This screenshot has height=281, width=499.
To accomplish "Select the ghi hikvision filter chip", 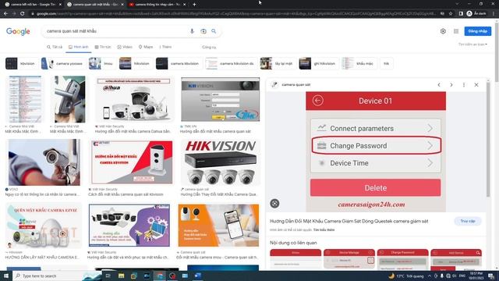I will pos(319,63).
